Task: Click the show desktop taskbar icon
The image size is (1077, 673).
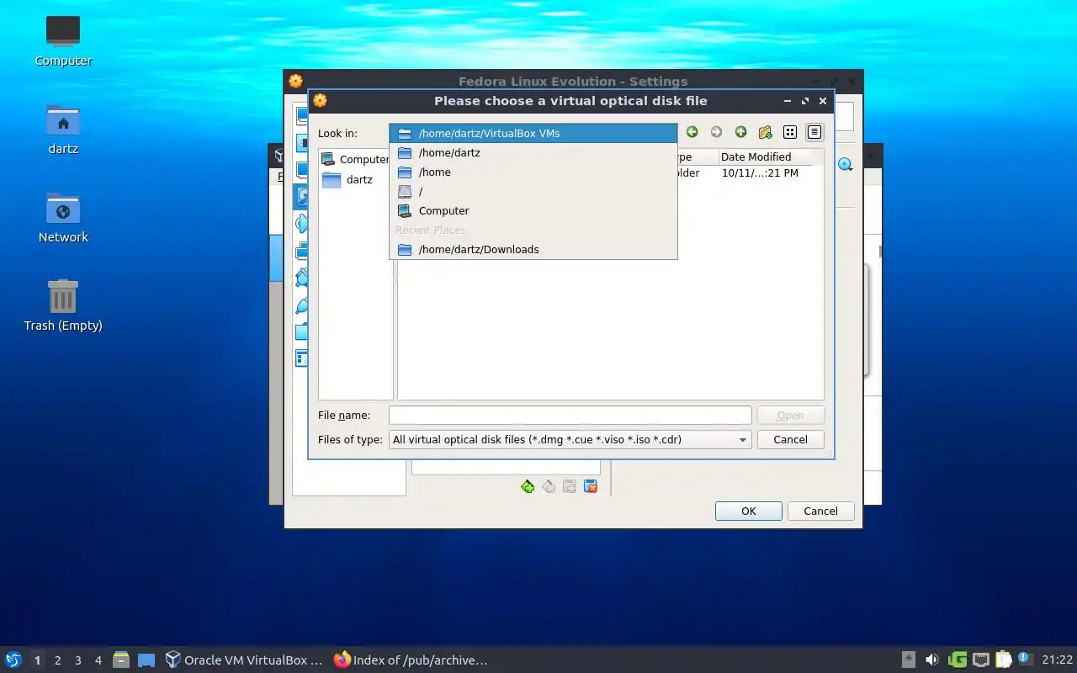Action: click(x=146, y=660)
